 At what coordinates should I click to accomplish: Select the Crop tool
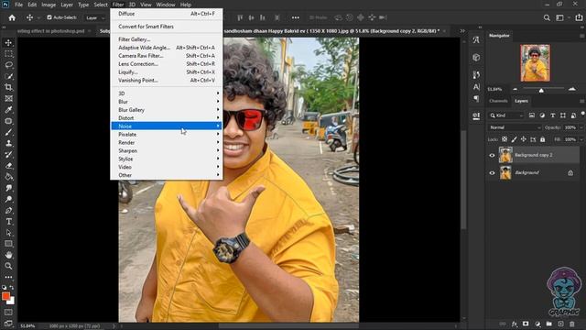[x=8, y=88]
